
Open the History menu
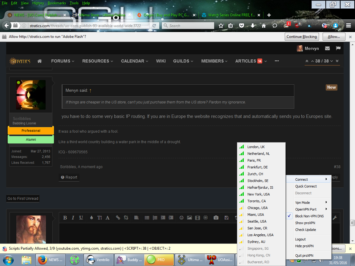38,3
